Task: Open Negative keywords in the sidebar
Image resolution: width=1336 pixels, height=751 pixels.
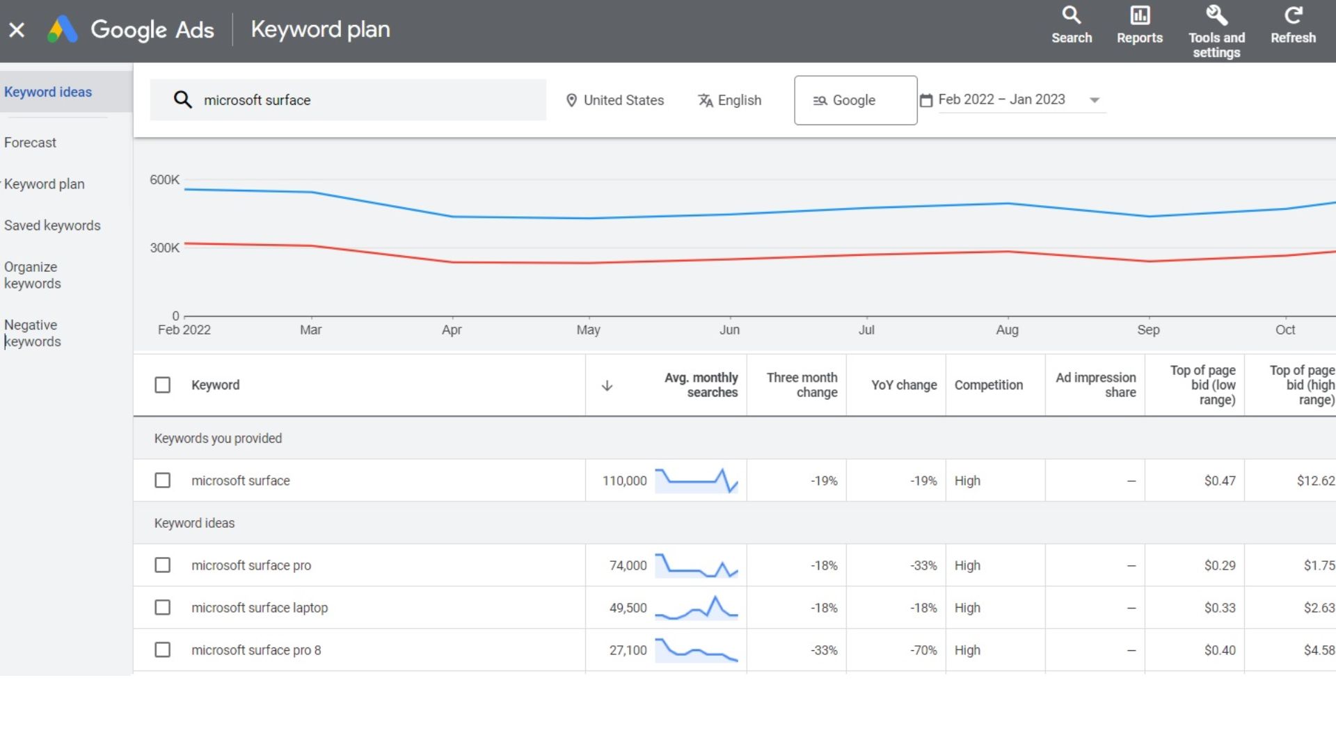Action: click(32, 333)
